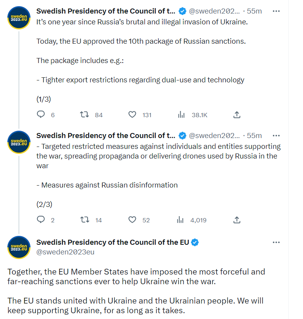Click the share icon on the second tweet
The image size is (303, 319).
click(237, 220)
